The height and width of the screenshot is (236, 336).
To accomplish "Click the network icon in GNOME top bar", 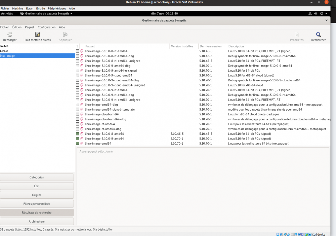I will (310, 13).
